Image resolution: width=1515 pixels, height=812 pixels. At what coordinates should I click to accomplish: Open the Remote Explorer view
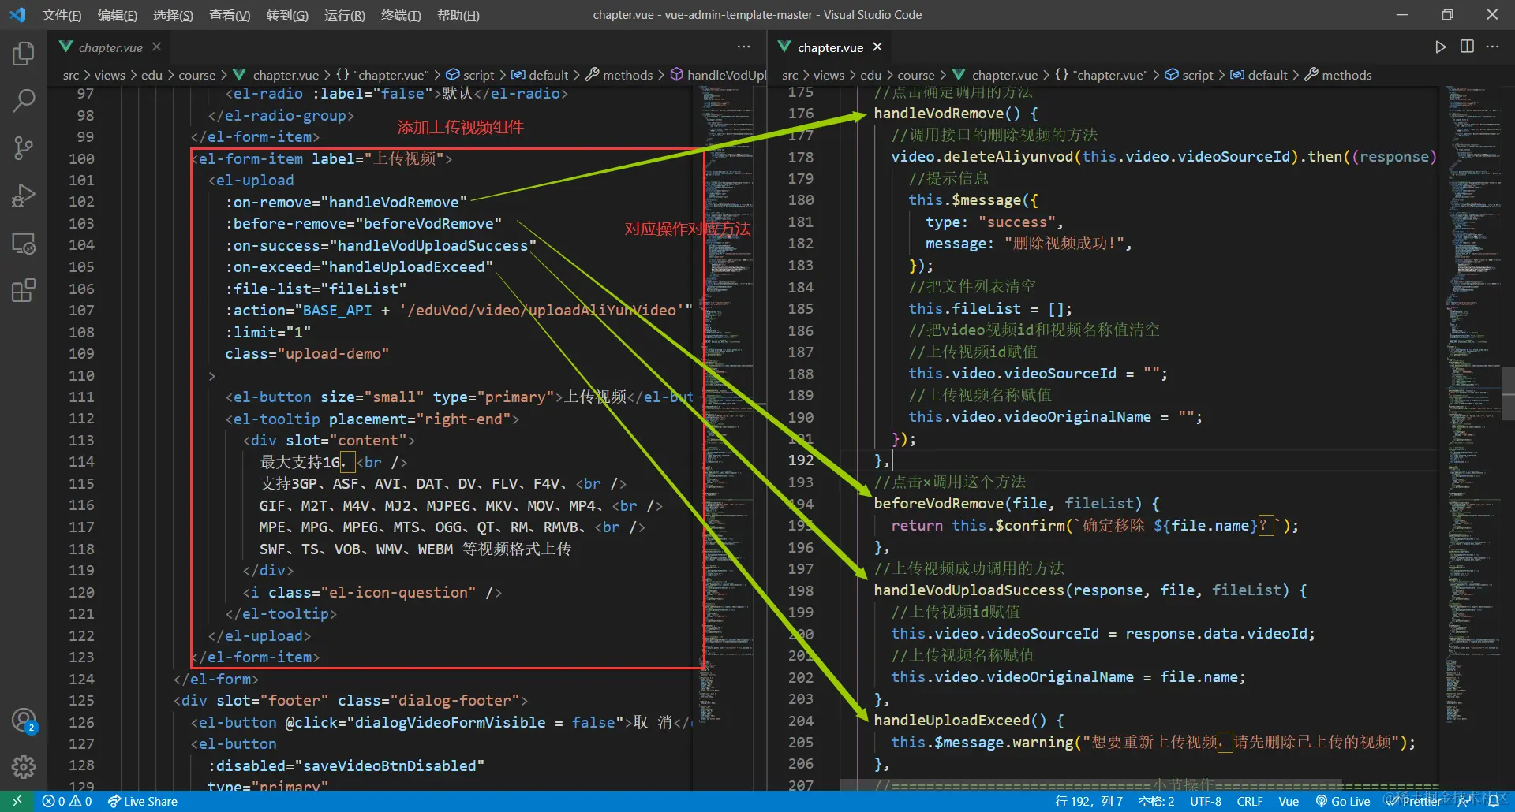click(24, 243)
